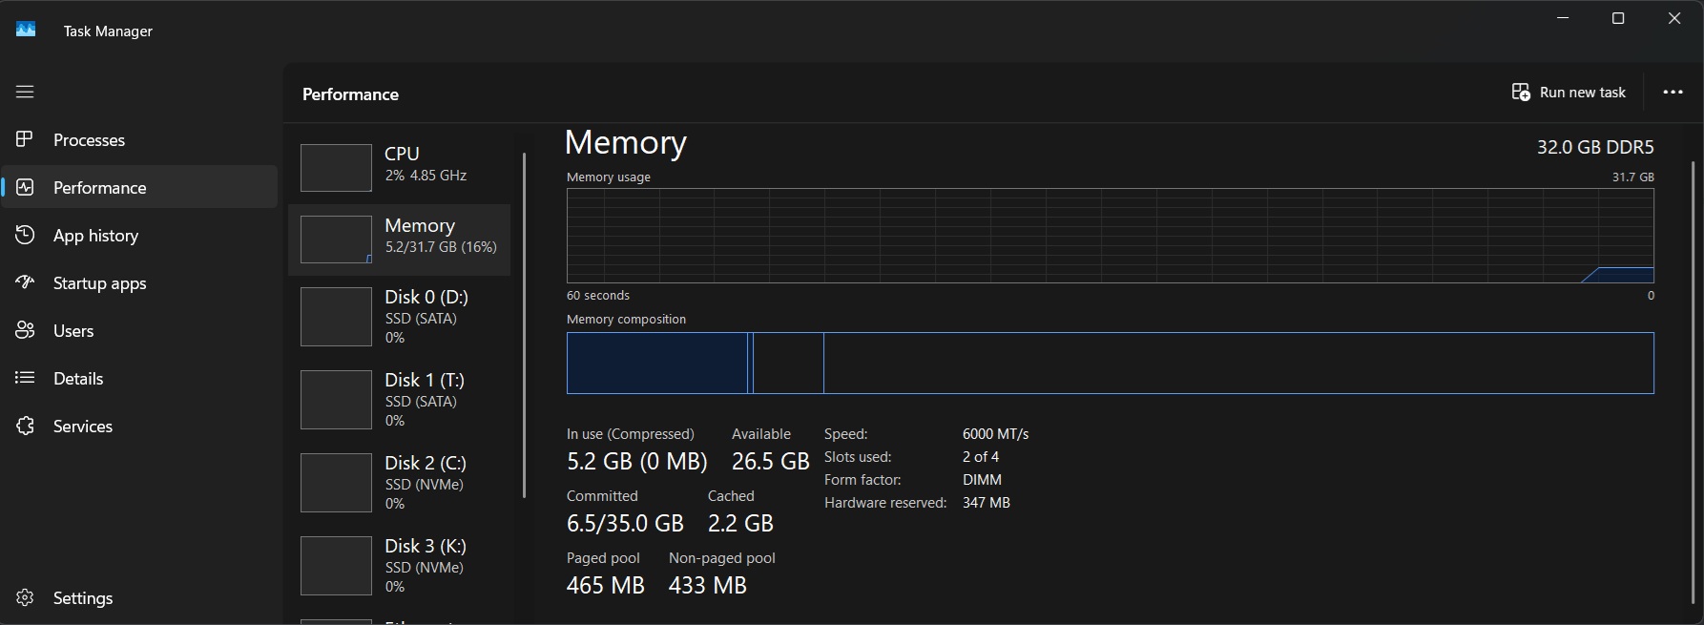This screenshot has height=625, width=1704.
Task: Click the 26.5 GB available value
Action: coord(771,462)
